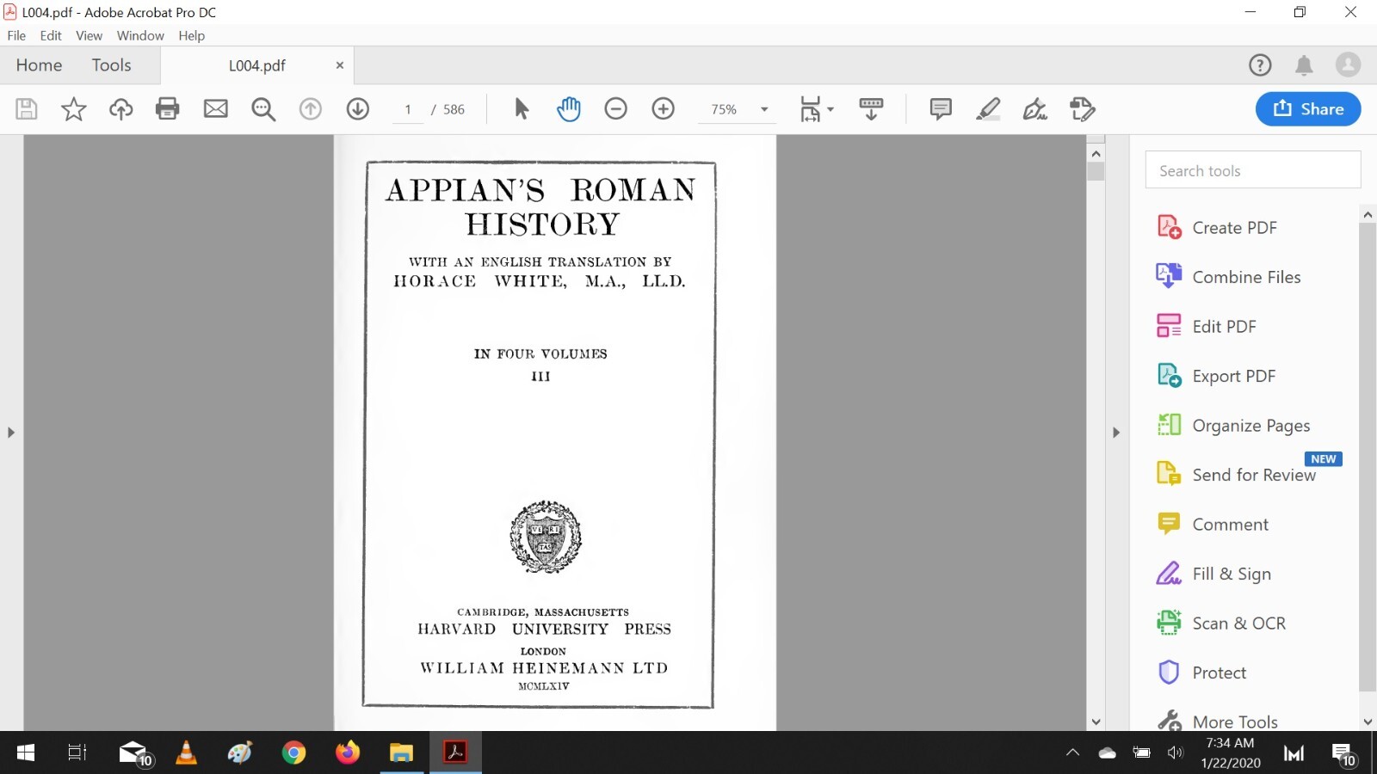Save the file using the floppy disk icon
This screenshot has height=774, width=1377.
pyautogui.click(x=27, y=109)
